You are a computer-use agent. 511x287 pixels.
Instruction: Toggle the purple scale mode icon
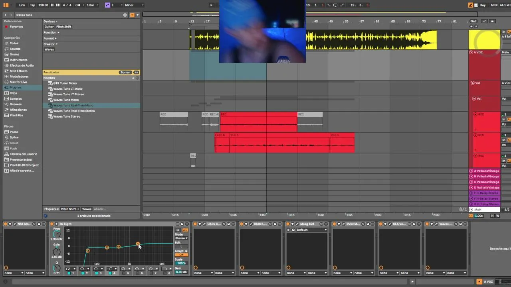(107, 5)
